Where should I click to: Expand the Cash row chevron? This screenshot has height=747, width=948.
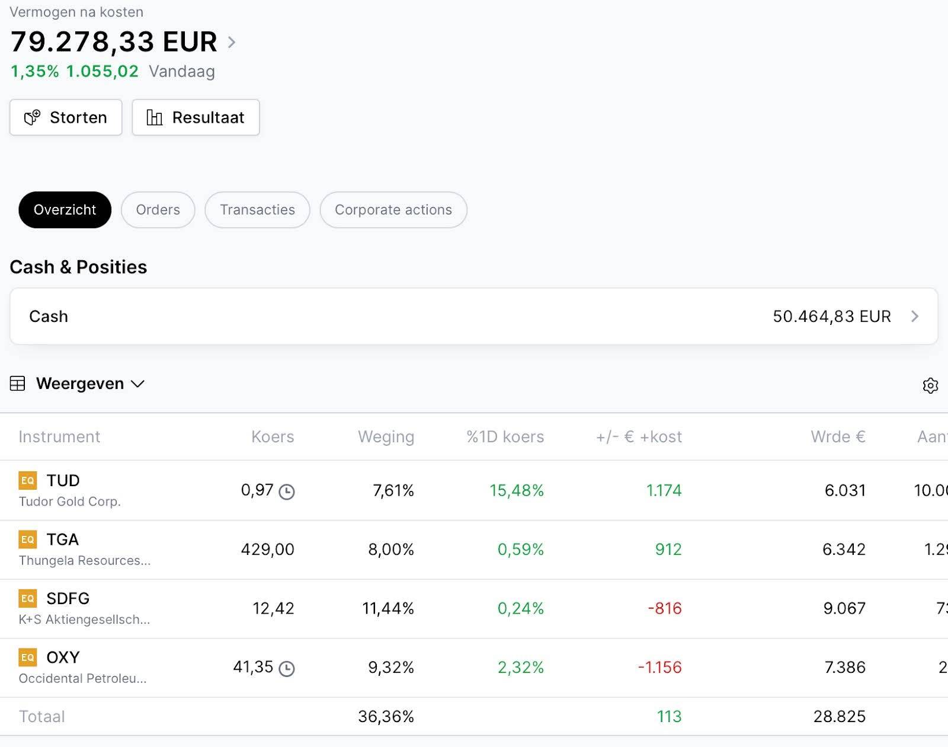(914, 316)
